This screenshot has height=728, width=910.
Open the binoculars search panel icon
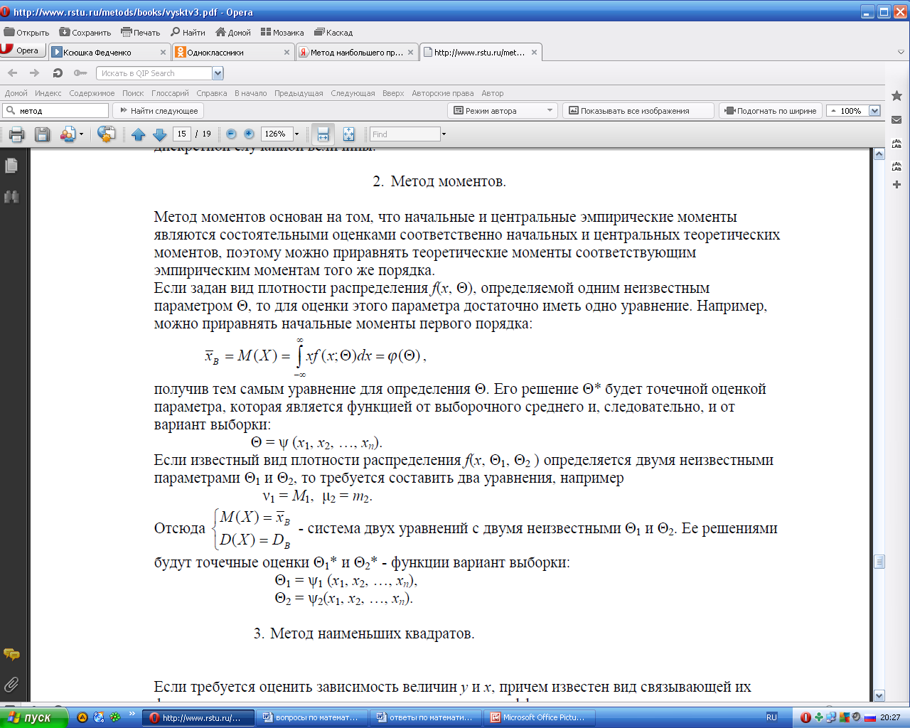point(11,197)
